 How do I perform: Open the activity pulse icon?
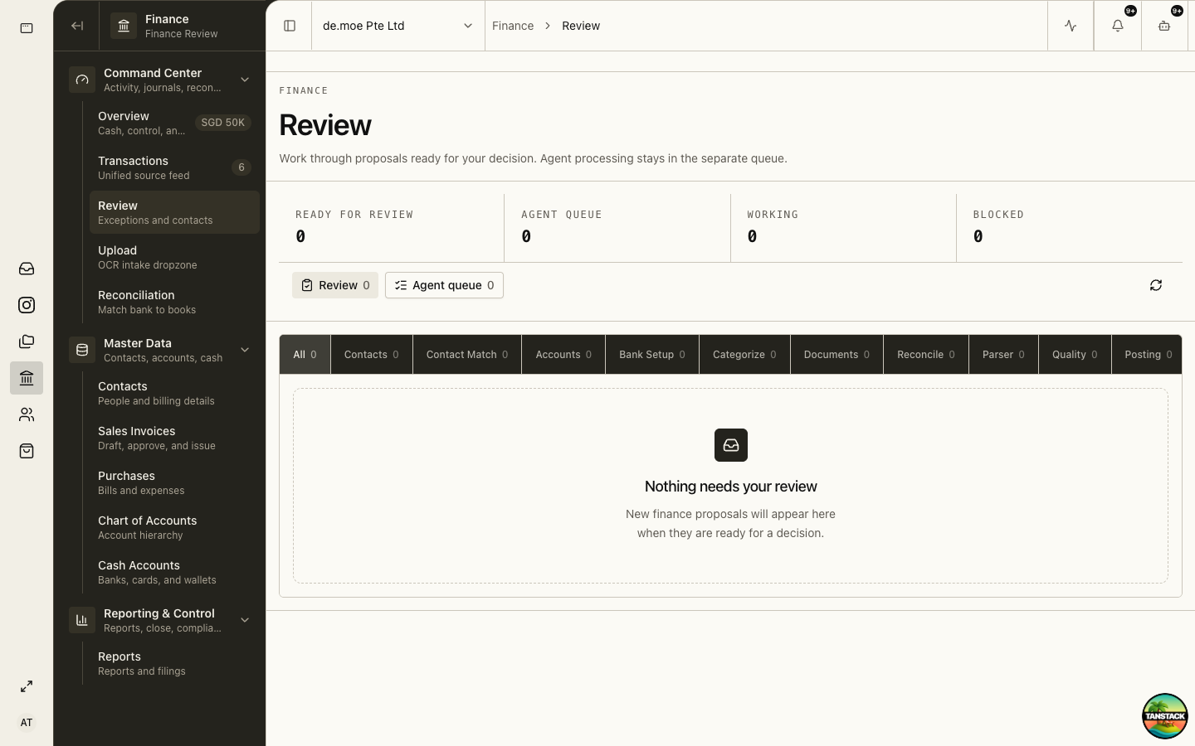pyautogui.click(x=1071, y=26)
